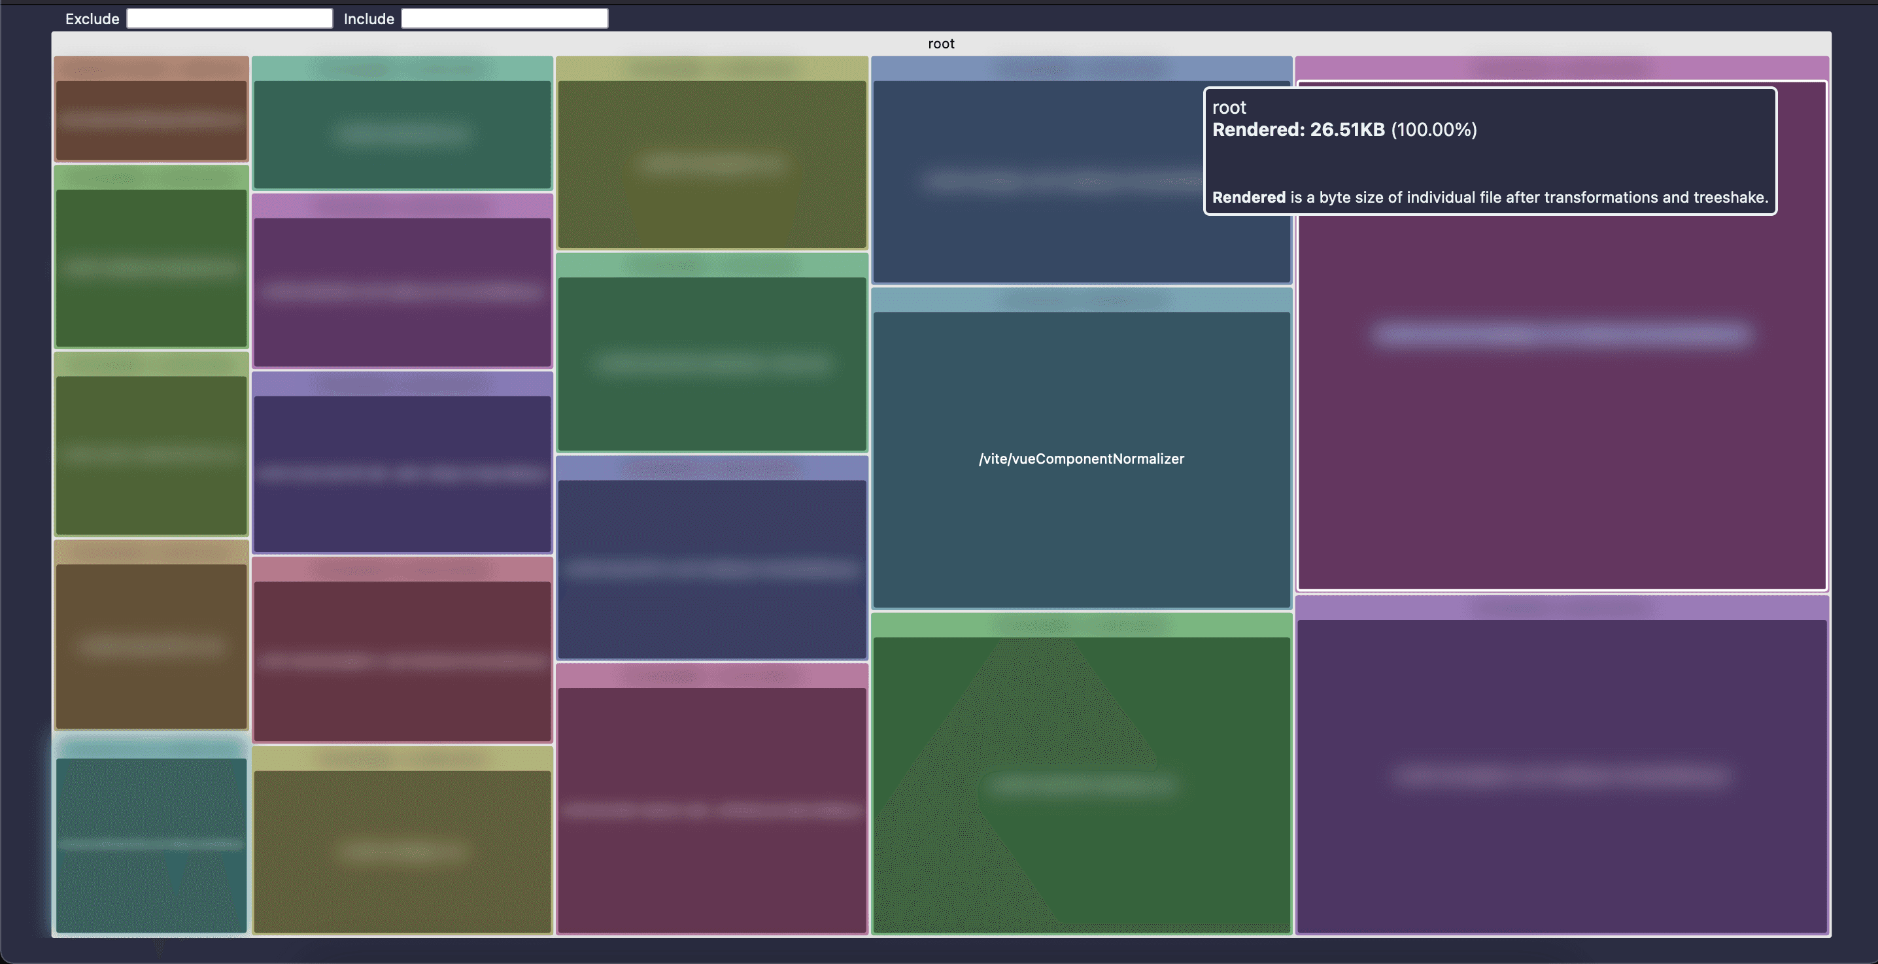Screen dimensions: 1878x964
Task: Select the plum block under the slate-blue block
Action: coord(711,810)
